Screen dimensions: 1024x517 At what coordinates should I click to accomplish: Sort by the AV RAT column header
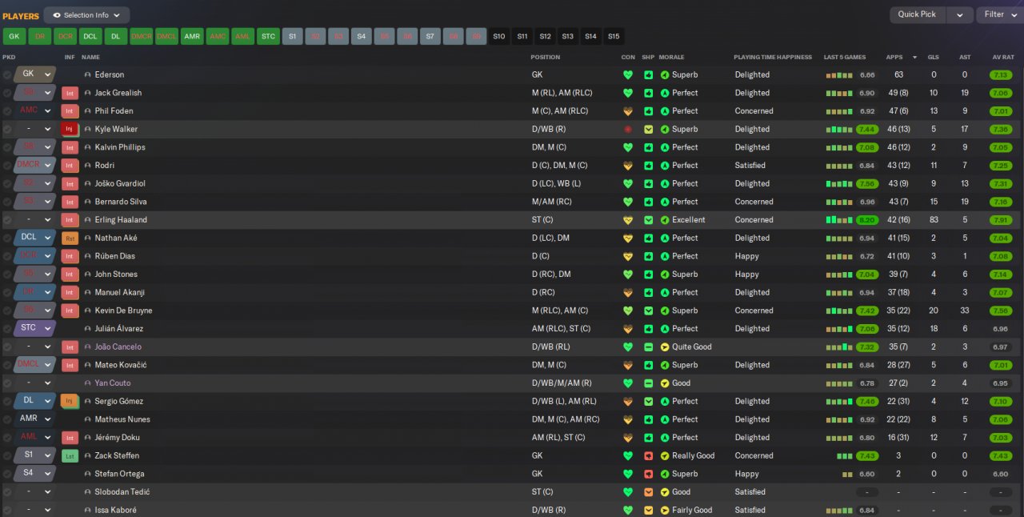point(1003,58)
